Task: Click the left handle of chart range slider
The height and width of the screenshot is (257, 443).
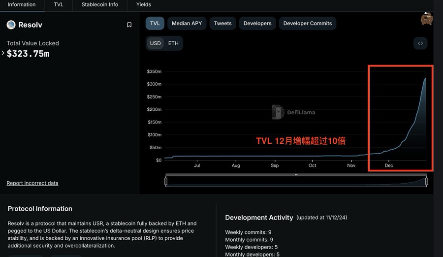Action: tap(166, 181)
